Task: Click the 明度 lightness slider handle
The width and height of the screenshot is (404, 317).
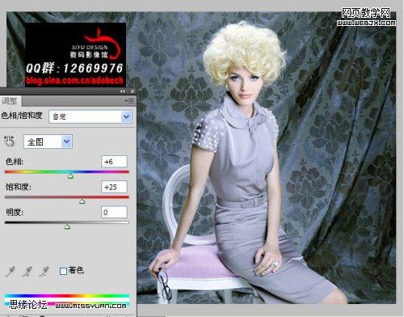Action: point(67,227)
